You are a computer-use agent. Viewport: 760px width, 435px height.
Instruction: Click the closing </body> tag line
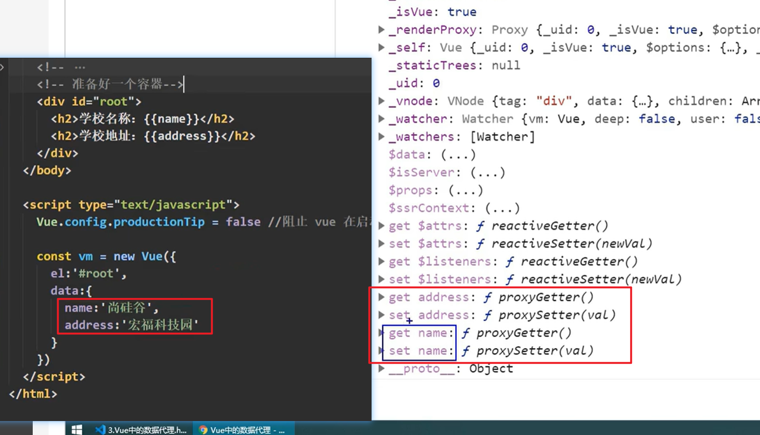pyautogui.click(x=47, y=170)
